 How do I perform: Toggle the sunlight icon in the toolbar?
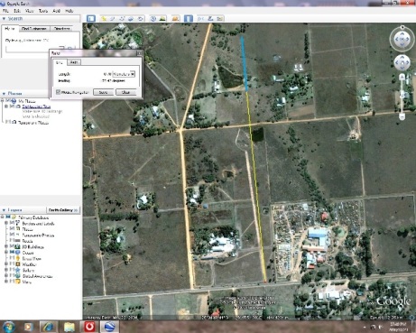pyautogui.click(x=162, y=19)
